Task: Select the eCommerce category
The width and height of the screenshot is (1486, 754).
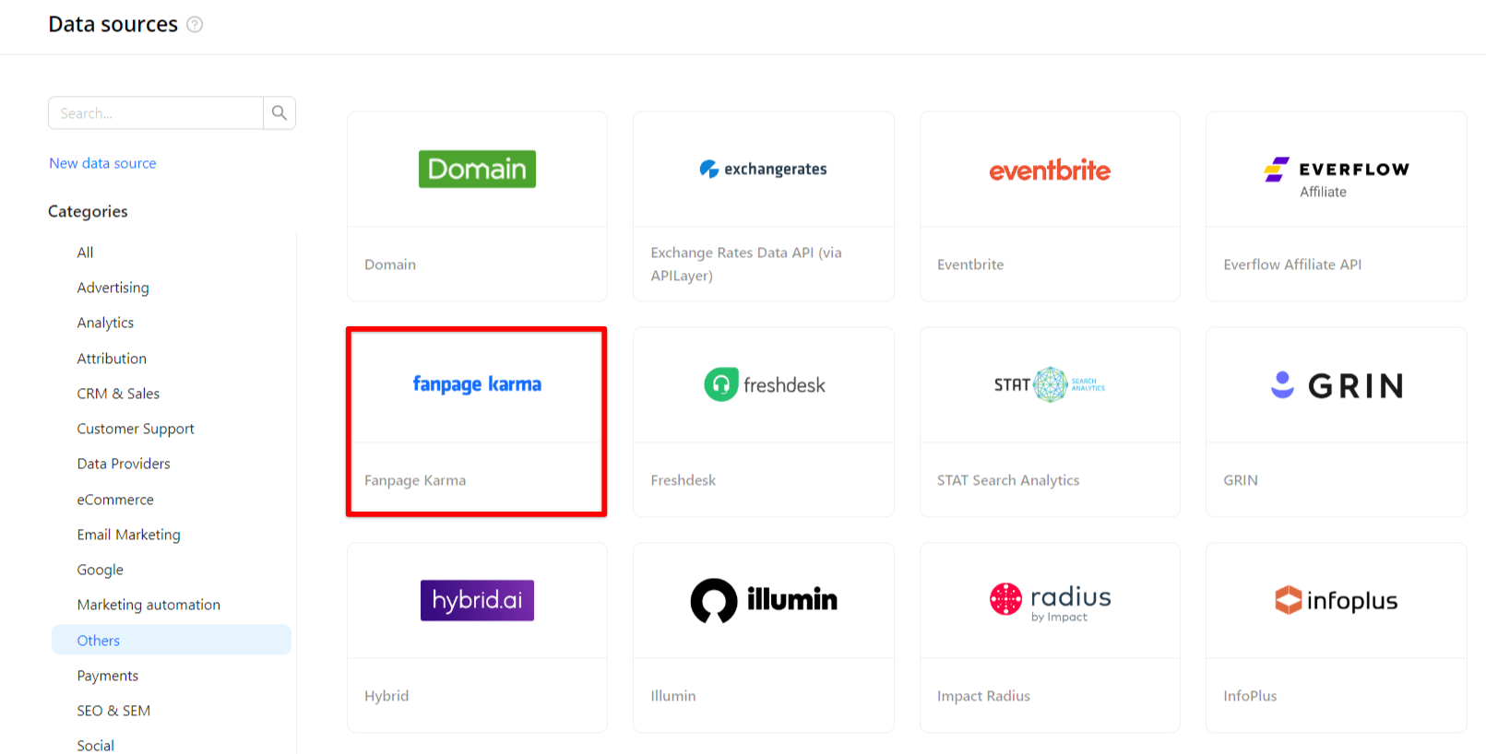Action: (x=115, y=500)
